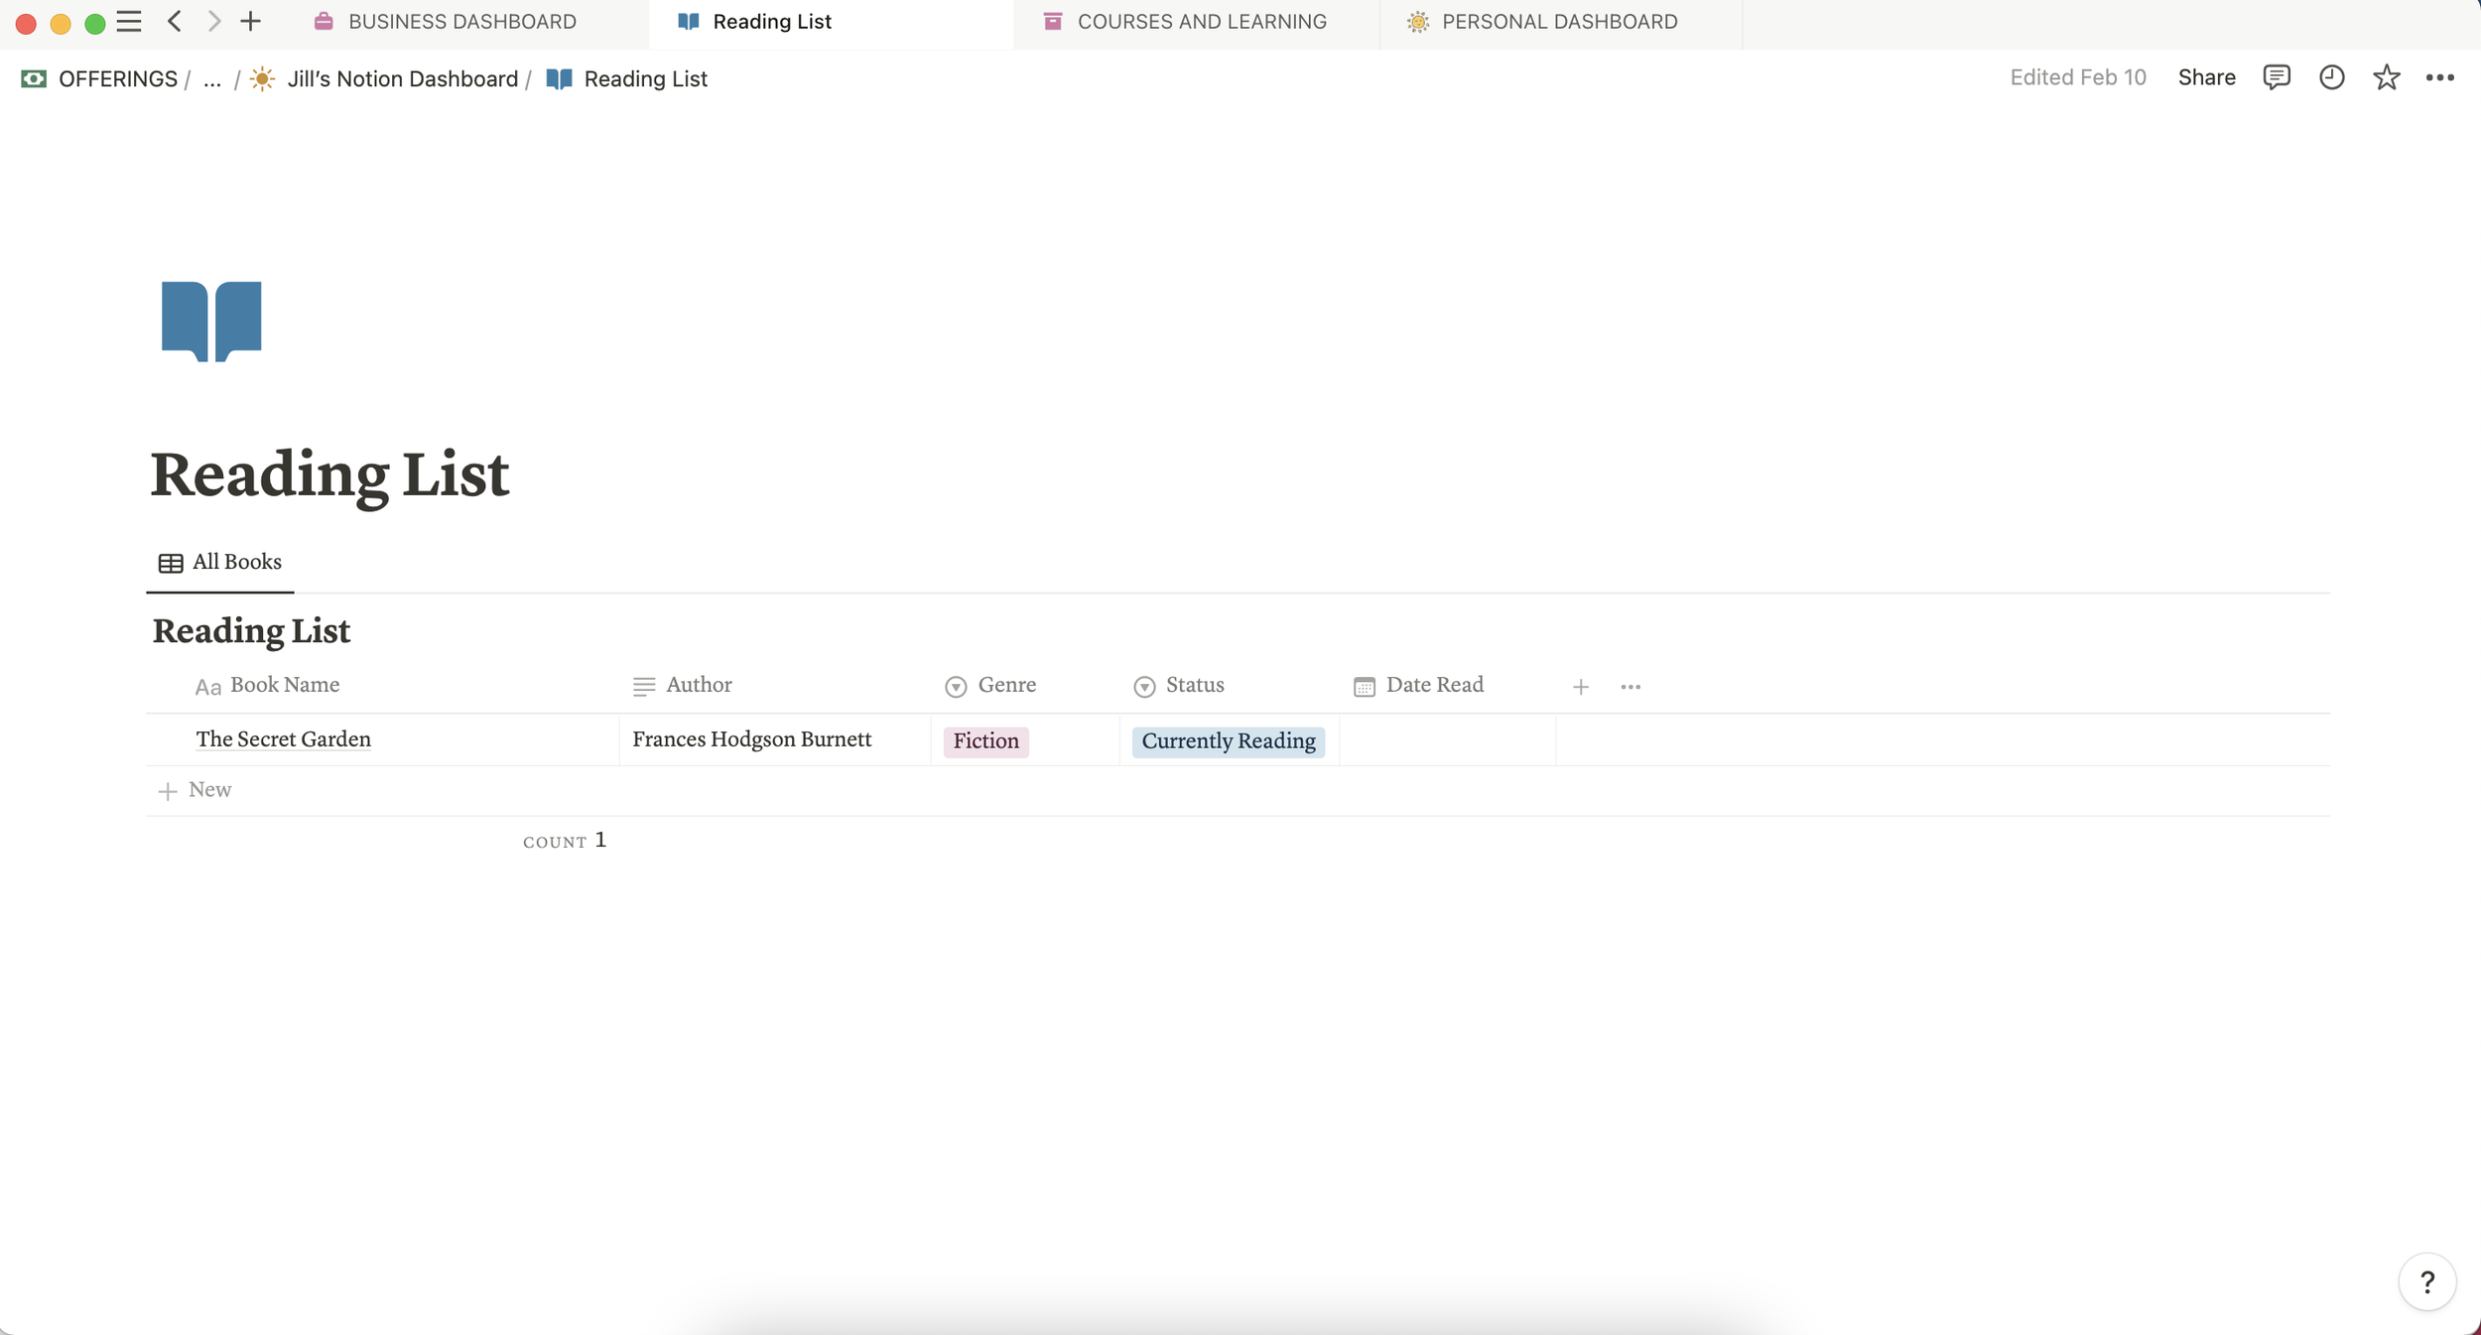The width and height of the screenshot is (2481, 1335).
Task: Go back using the left arrow
Action: (175, 21)
